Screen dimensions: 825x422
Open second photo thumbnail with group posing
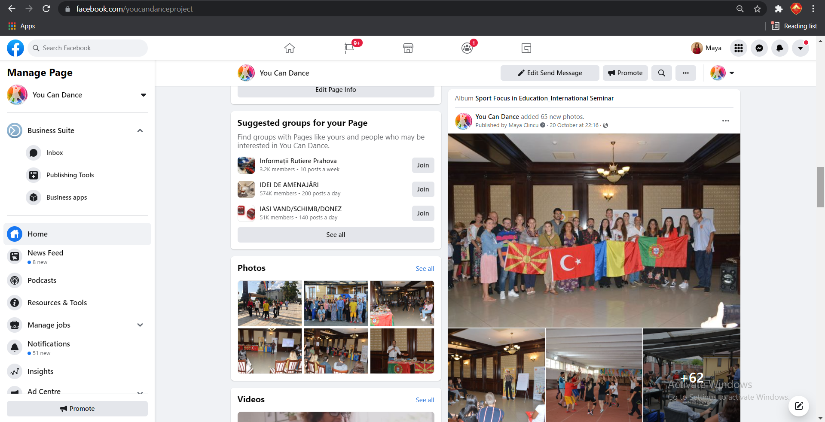pyautogui.click(x=336, y=304)
